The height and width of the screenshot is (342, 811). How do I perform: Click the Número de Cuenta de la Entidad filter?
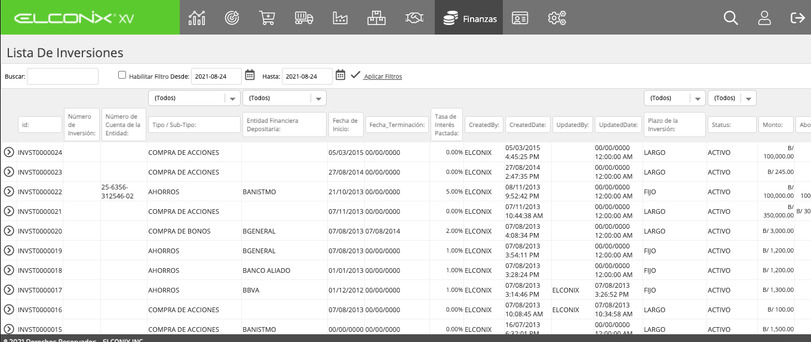point(123,125)
